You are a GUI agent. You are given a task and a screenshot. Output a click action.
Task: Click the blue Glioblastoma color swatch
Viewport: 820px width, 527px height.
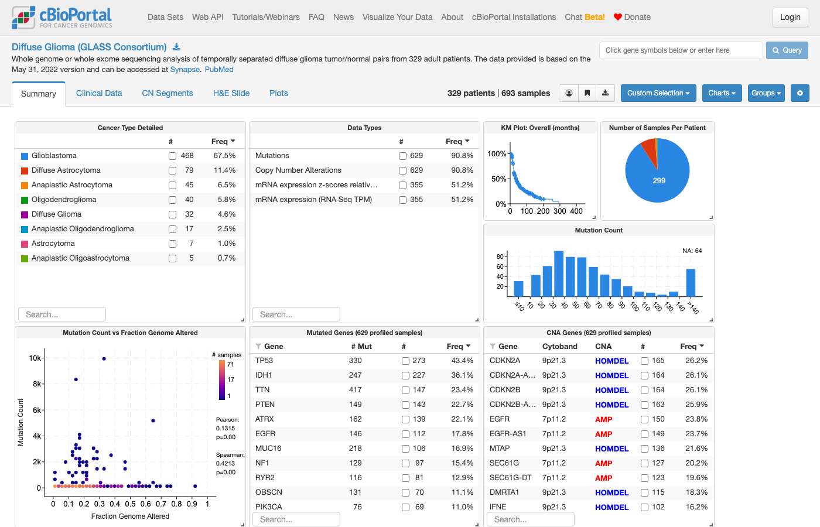(x=25, y=156)
